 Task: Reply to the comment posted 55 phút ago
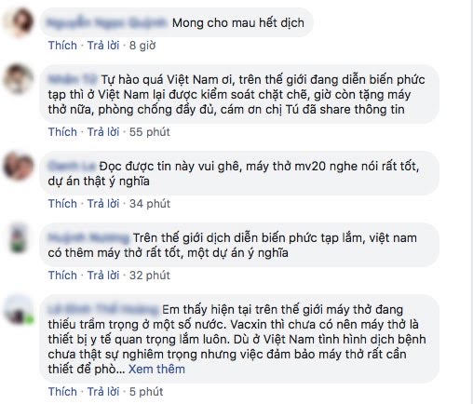(x=103, y=132)
